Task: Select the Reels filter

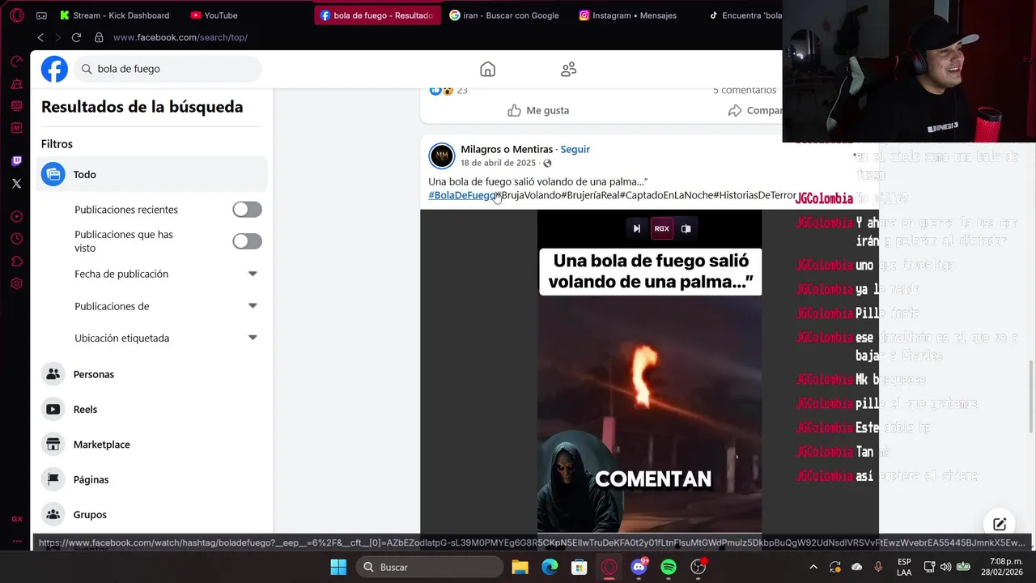Action: [151, 409]
